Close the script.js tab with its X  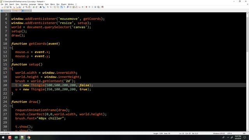tap(20, 11)
